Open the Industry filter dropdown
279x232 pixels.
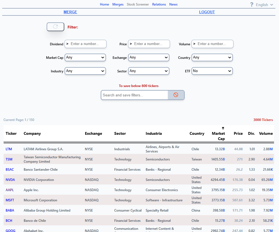click(x=85, y=71)
